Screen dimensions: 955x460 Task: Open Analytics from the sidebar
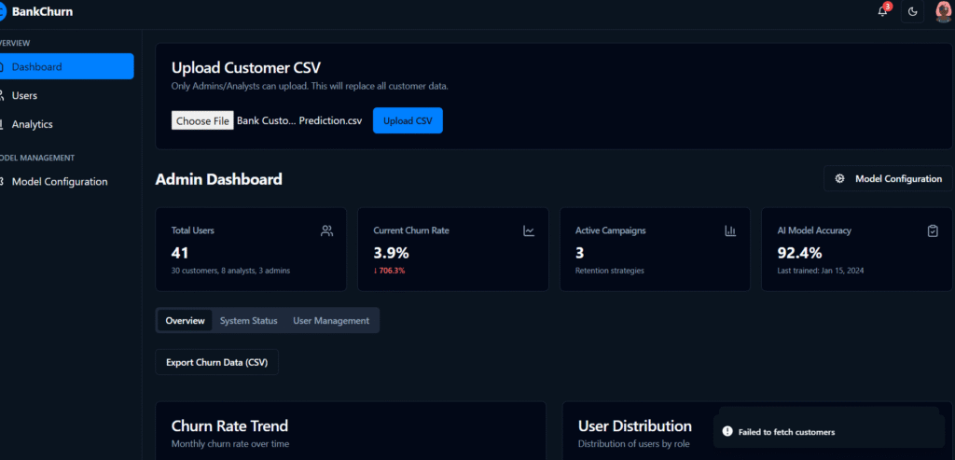coord(32,124)
